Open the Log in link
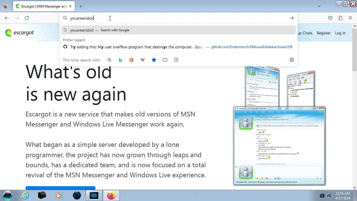The width and height of the screenshot is (357, 201). (340, 33)
